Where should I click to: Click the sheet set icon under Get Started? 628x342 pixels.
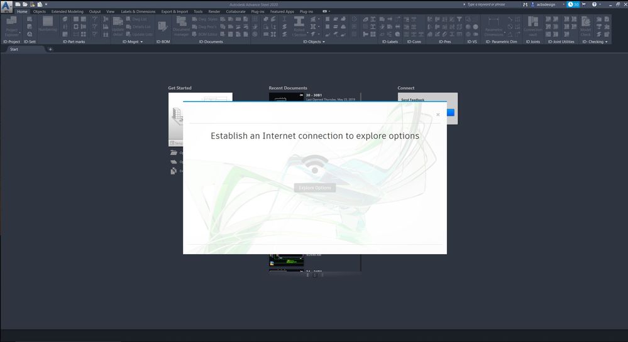(x=174, y=162)
